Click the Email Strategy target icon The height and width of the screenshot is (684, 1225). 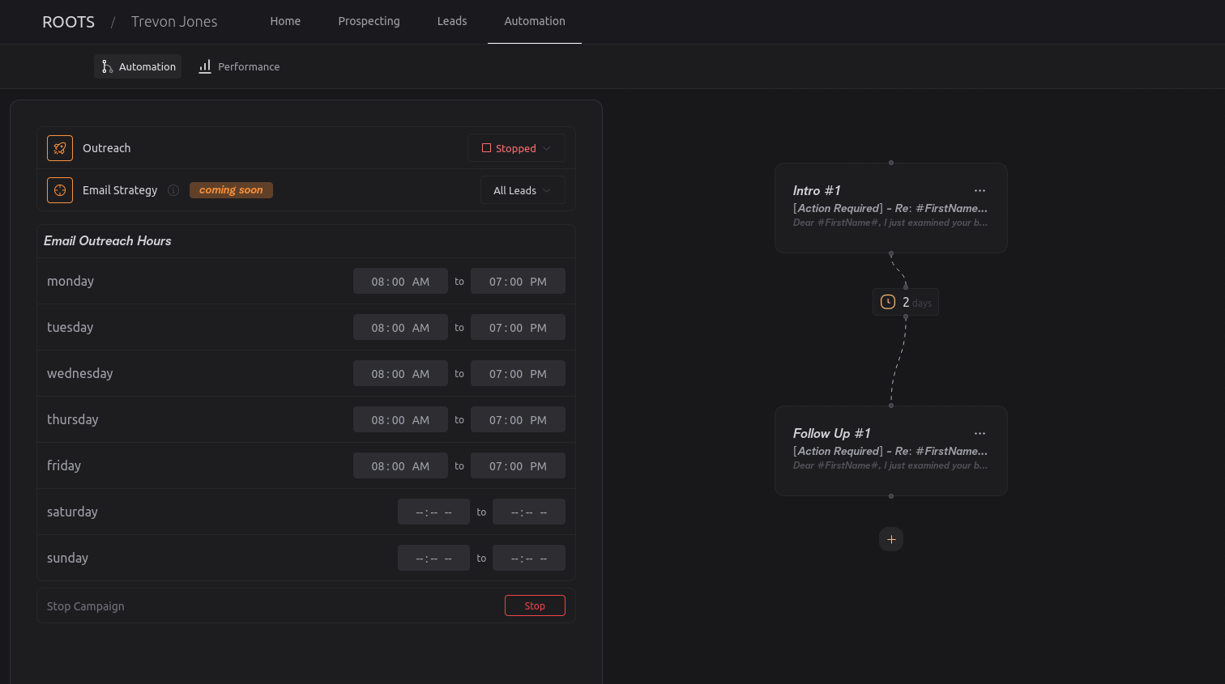pos(60,190)
